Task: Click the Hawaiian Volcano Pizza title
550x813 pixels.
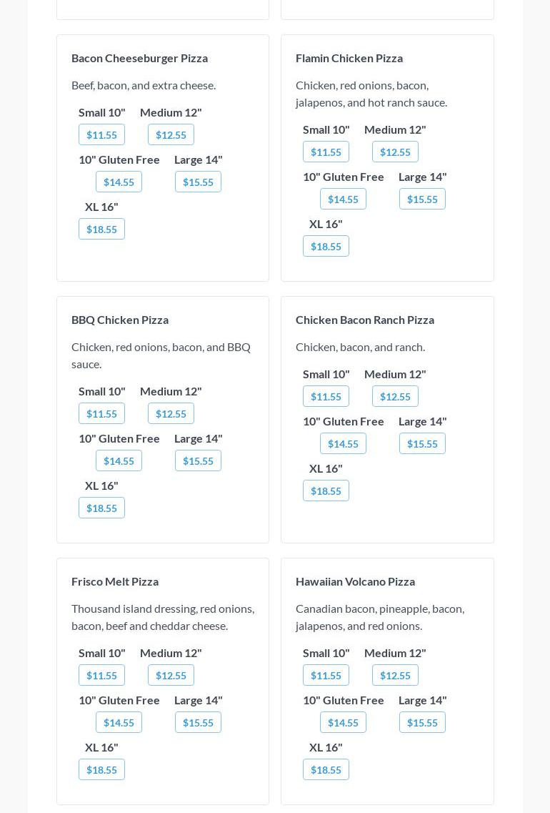Action: (x=355, y=581)
